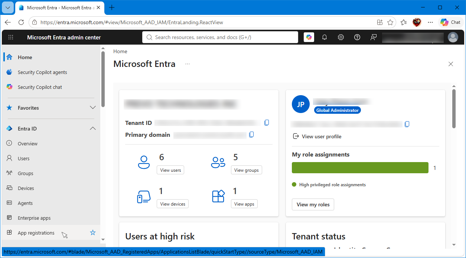This screenshot has width=466, height=258.
Task: Open the notifications bell
Action: point(325,37)
